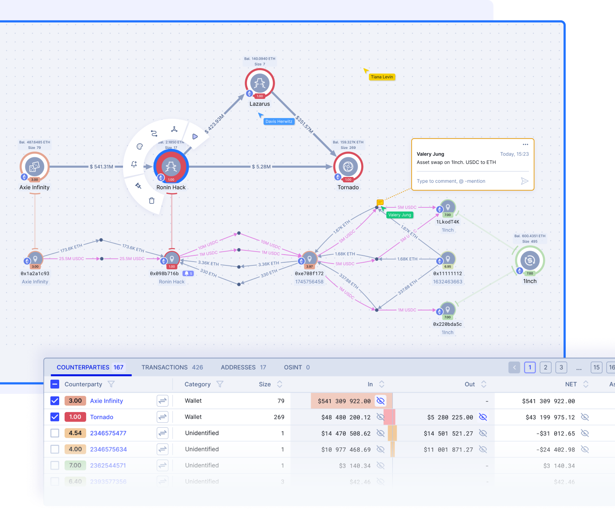
Task: Switch to the Addresses tab
Action: tap(243, 367)
